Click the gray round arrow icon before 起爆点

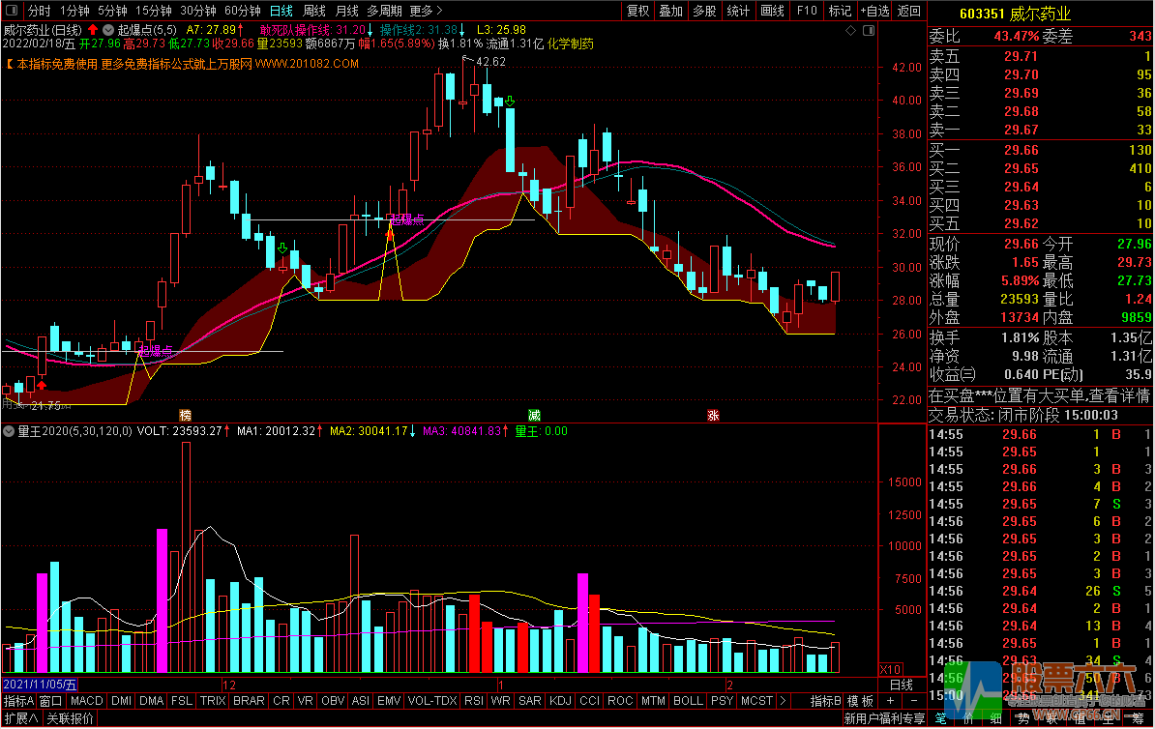108,30
